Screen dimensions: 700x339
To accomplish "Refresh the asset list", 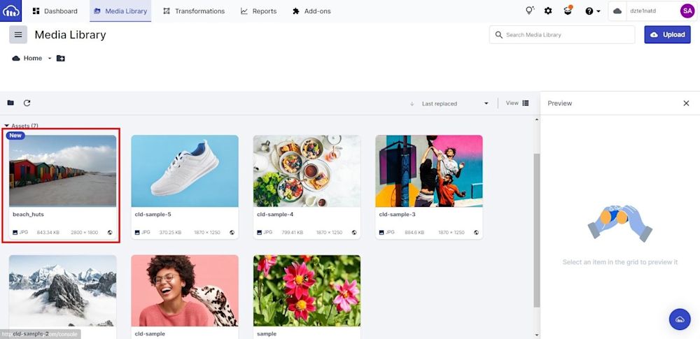I will 27,103.
